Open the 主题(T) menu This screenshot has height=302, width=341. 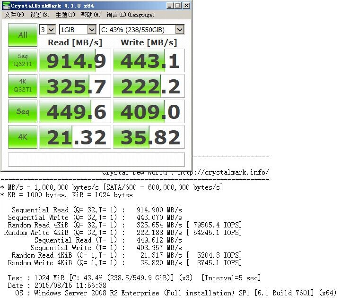pos(65,15)
